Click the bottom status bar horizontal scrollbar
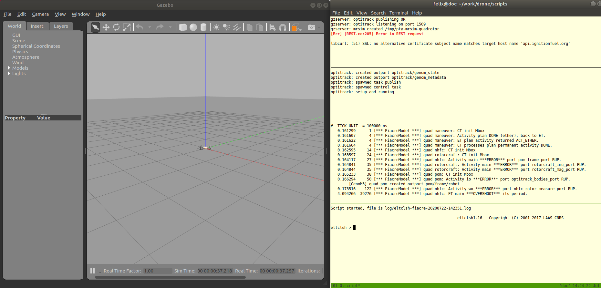Image resolution: width=601 pixels, height=288 pixels. pos(171,277)
